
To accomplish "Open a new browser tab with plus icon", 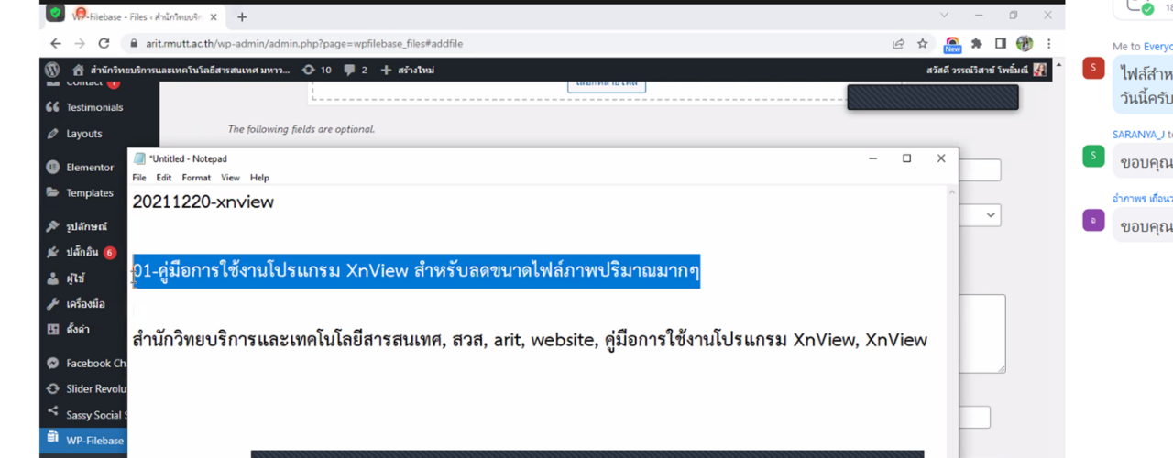I will [x=242, y=16].
